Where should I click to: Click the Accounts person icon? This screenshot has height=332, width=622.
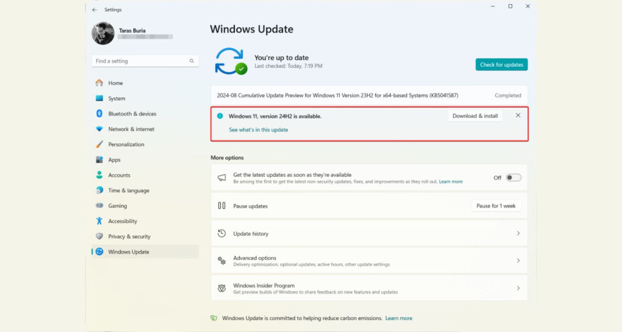click(x=99, y=175)
